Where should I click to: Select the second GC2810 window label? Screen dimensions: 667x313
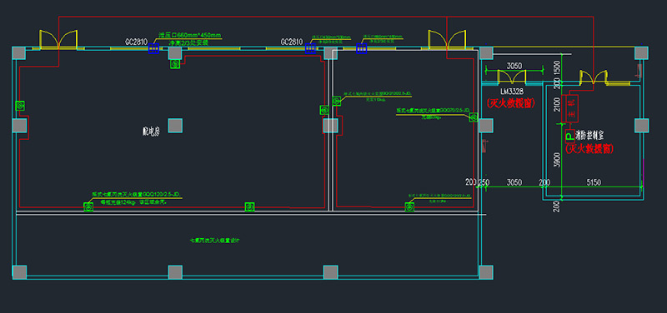291,42
